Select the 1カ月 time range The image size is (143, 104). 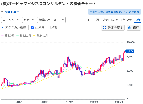coord(105,20)
